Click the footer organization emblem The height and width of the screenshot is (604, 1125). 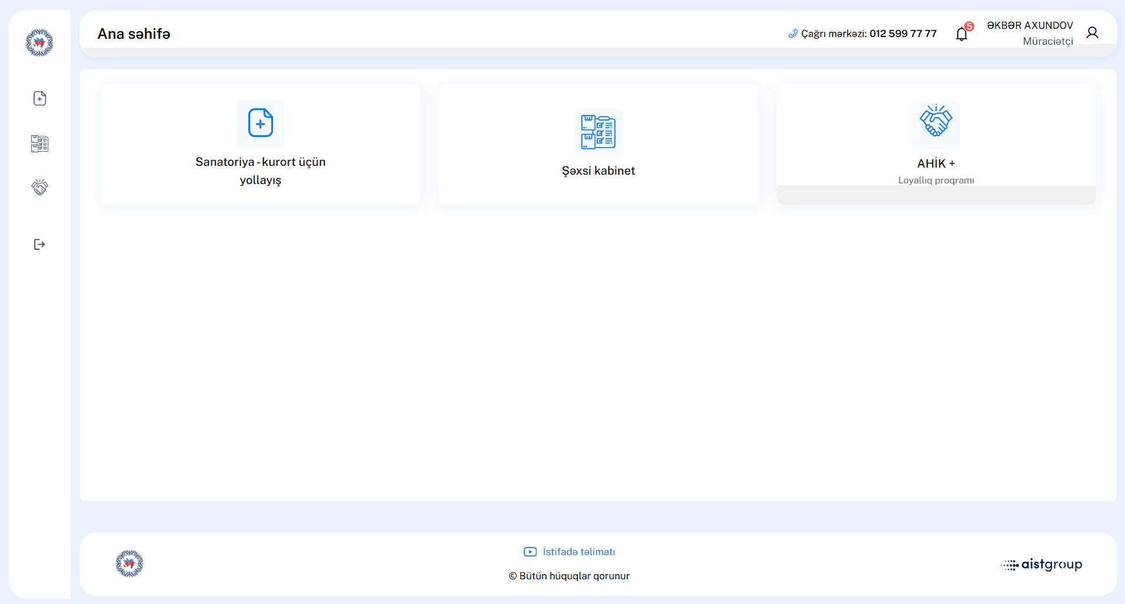pyautogui.click(x=129, y=563)
